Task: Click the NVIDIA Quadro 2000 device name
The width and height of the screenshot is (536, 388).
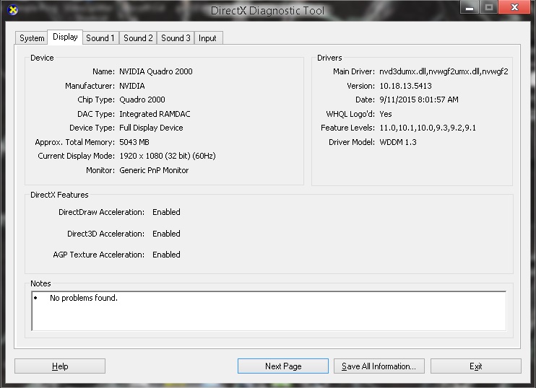Action: tap(155, 71)
